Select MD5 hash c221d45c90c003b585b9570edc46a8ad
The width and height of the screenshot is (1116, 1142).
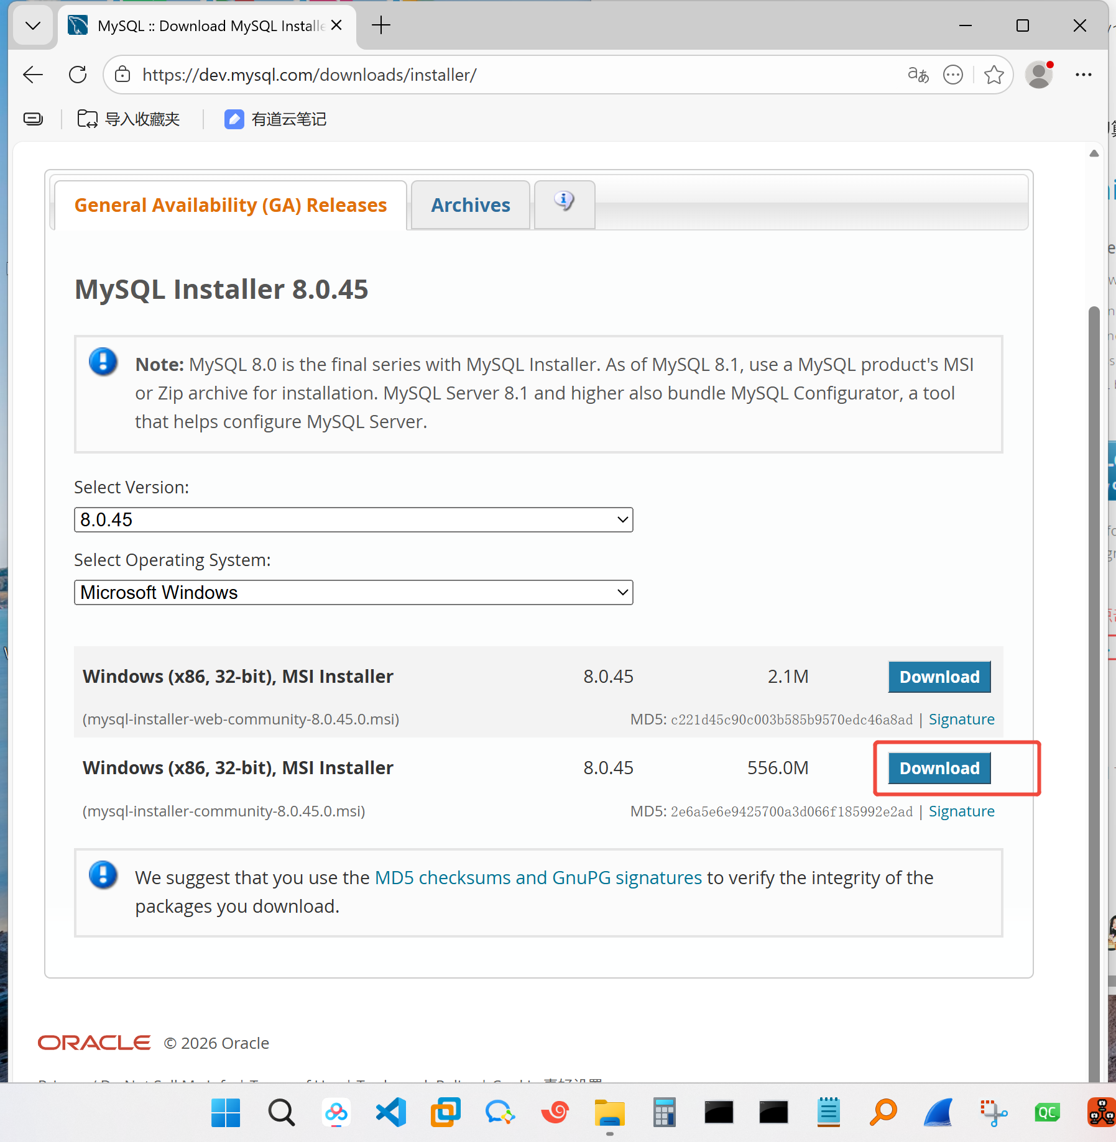click(x=791, y=719)
